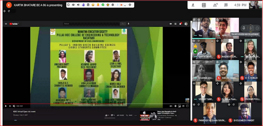The width and height of the screenshot is (263, 126).
Task: Play the YouTube video
Action: click(6, 106)
